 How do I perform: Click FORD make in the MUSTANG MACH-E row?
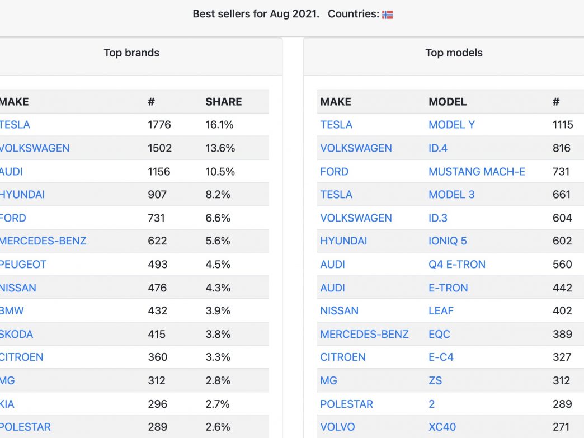(335, 172)
